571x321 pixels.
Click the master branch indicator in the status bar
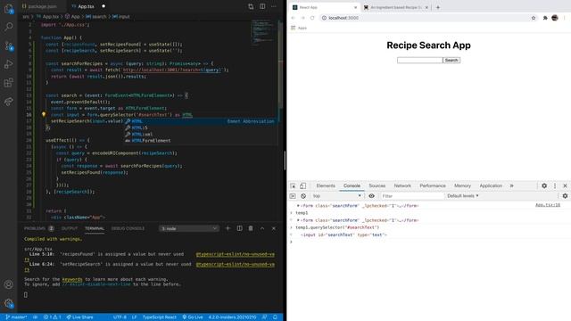[16, 317]
